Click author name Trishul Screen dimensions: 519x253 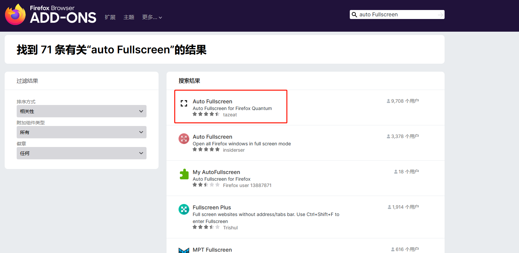coord(230,228)
